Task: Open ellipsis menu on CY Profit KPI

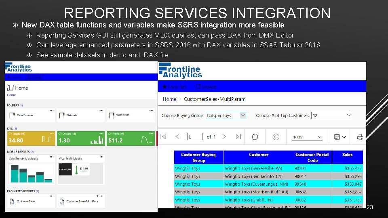Action: tap(151, 134)
